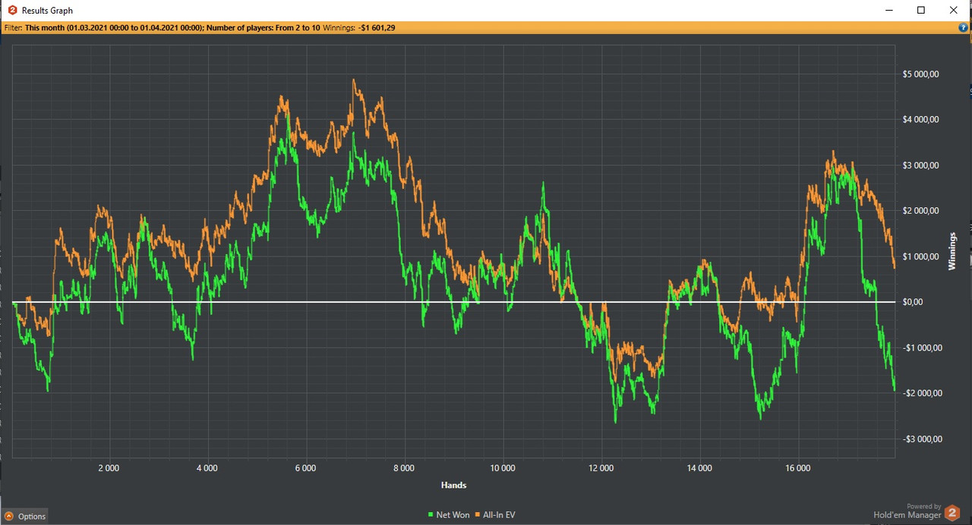Click the orange All-In EV color swatch
This screenshot has width=972, height=525.
tap(478, 515)
